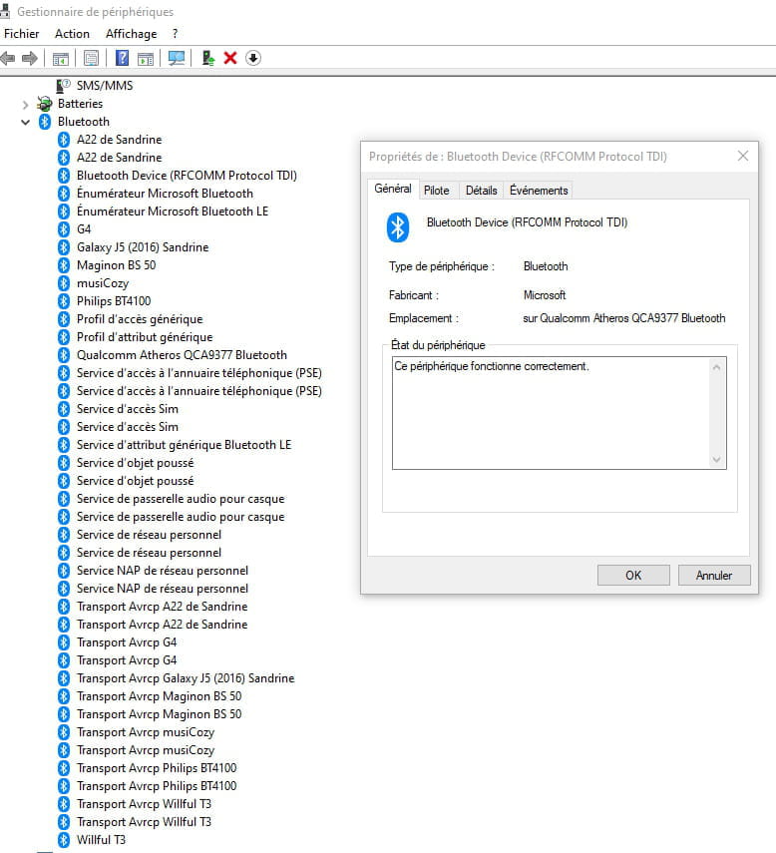Select Transport Avrcp Galaxy J5 (2016) Sandrine
Viewport: 776px width, 853px height.
click(186, 677)
